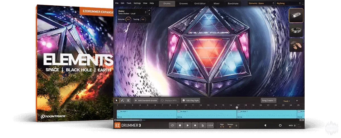Open the MIDI menu icon
Screen dimensions: 341x138
(x=295, y=125)
